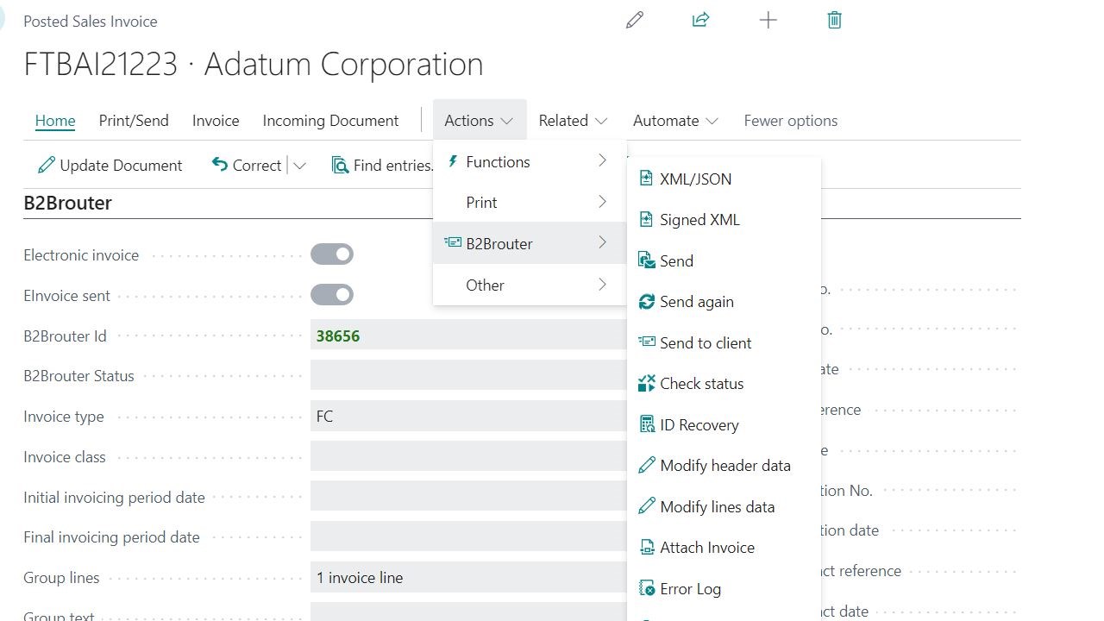
Task: Click the Invoice class field
Action: (x=468, y=456)
